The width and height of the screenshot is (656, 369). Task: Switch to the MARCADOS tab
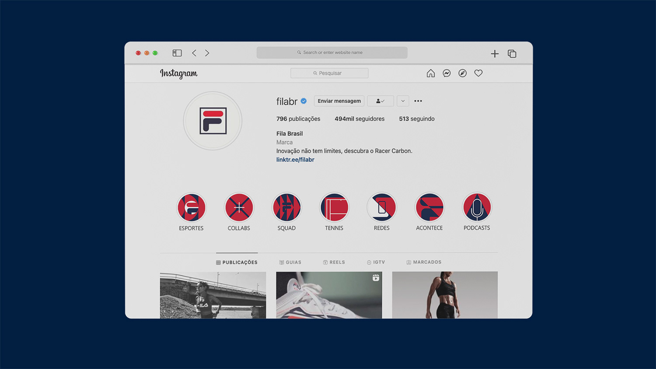(424, 262)
